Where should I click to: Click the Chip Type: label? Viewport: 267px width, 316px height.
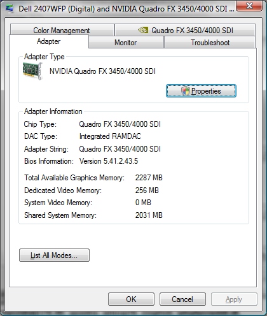click(40, 124)
